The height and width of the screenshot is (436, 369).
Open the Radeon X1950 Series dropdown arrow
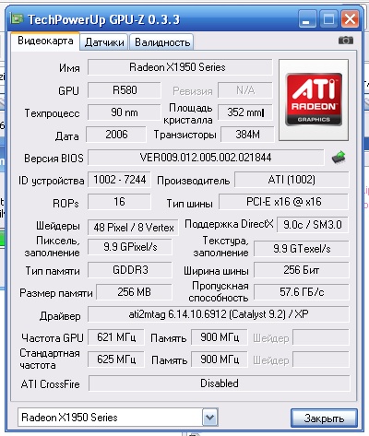pyautogui.click(x=210, y=417)
